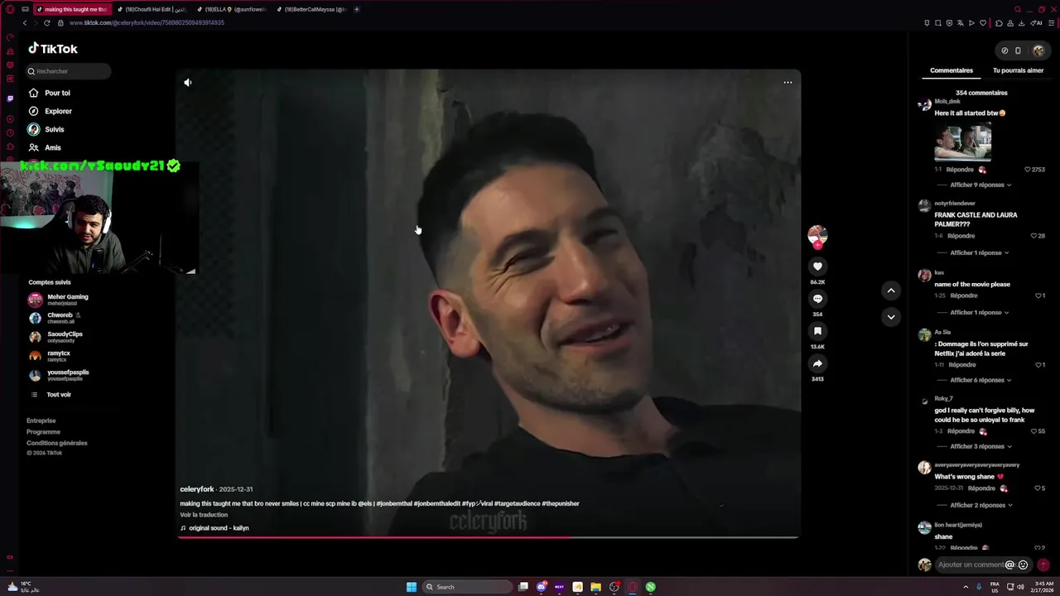The width and height of the screenshot is (1060, 596).
Task: Open SaoudyClips followed account
Action: click(56, 337)
